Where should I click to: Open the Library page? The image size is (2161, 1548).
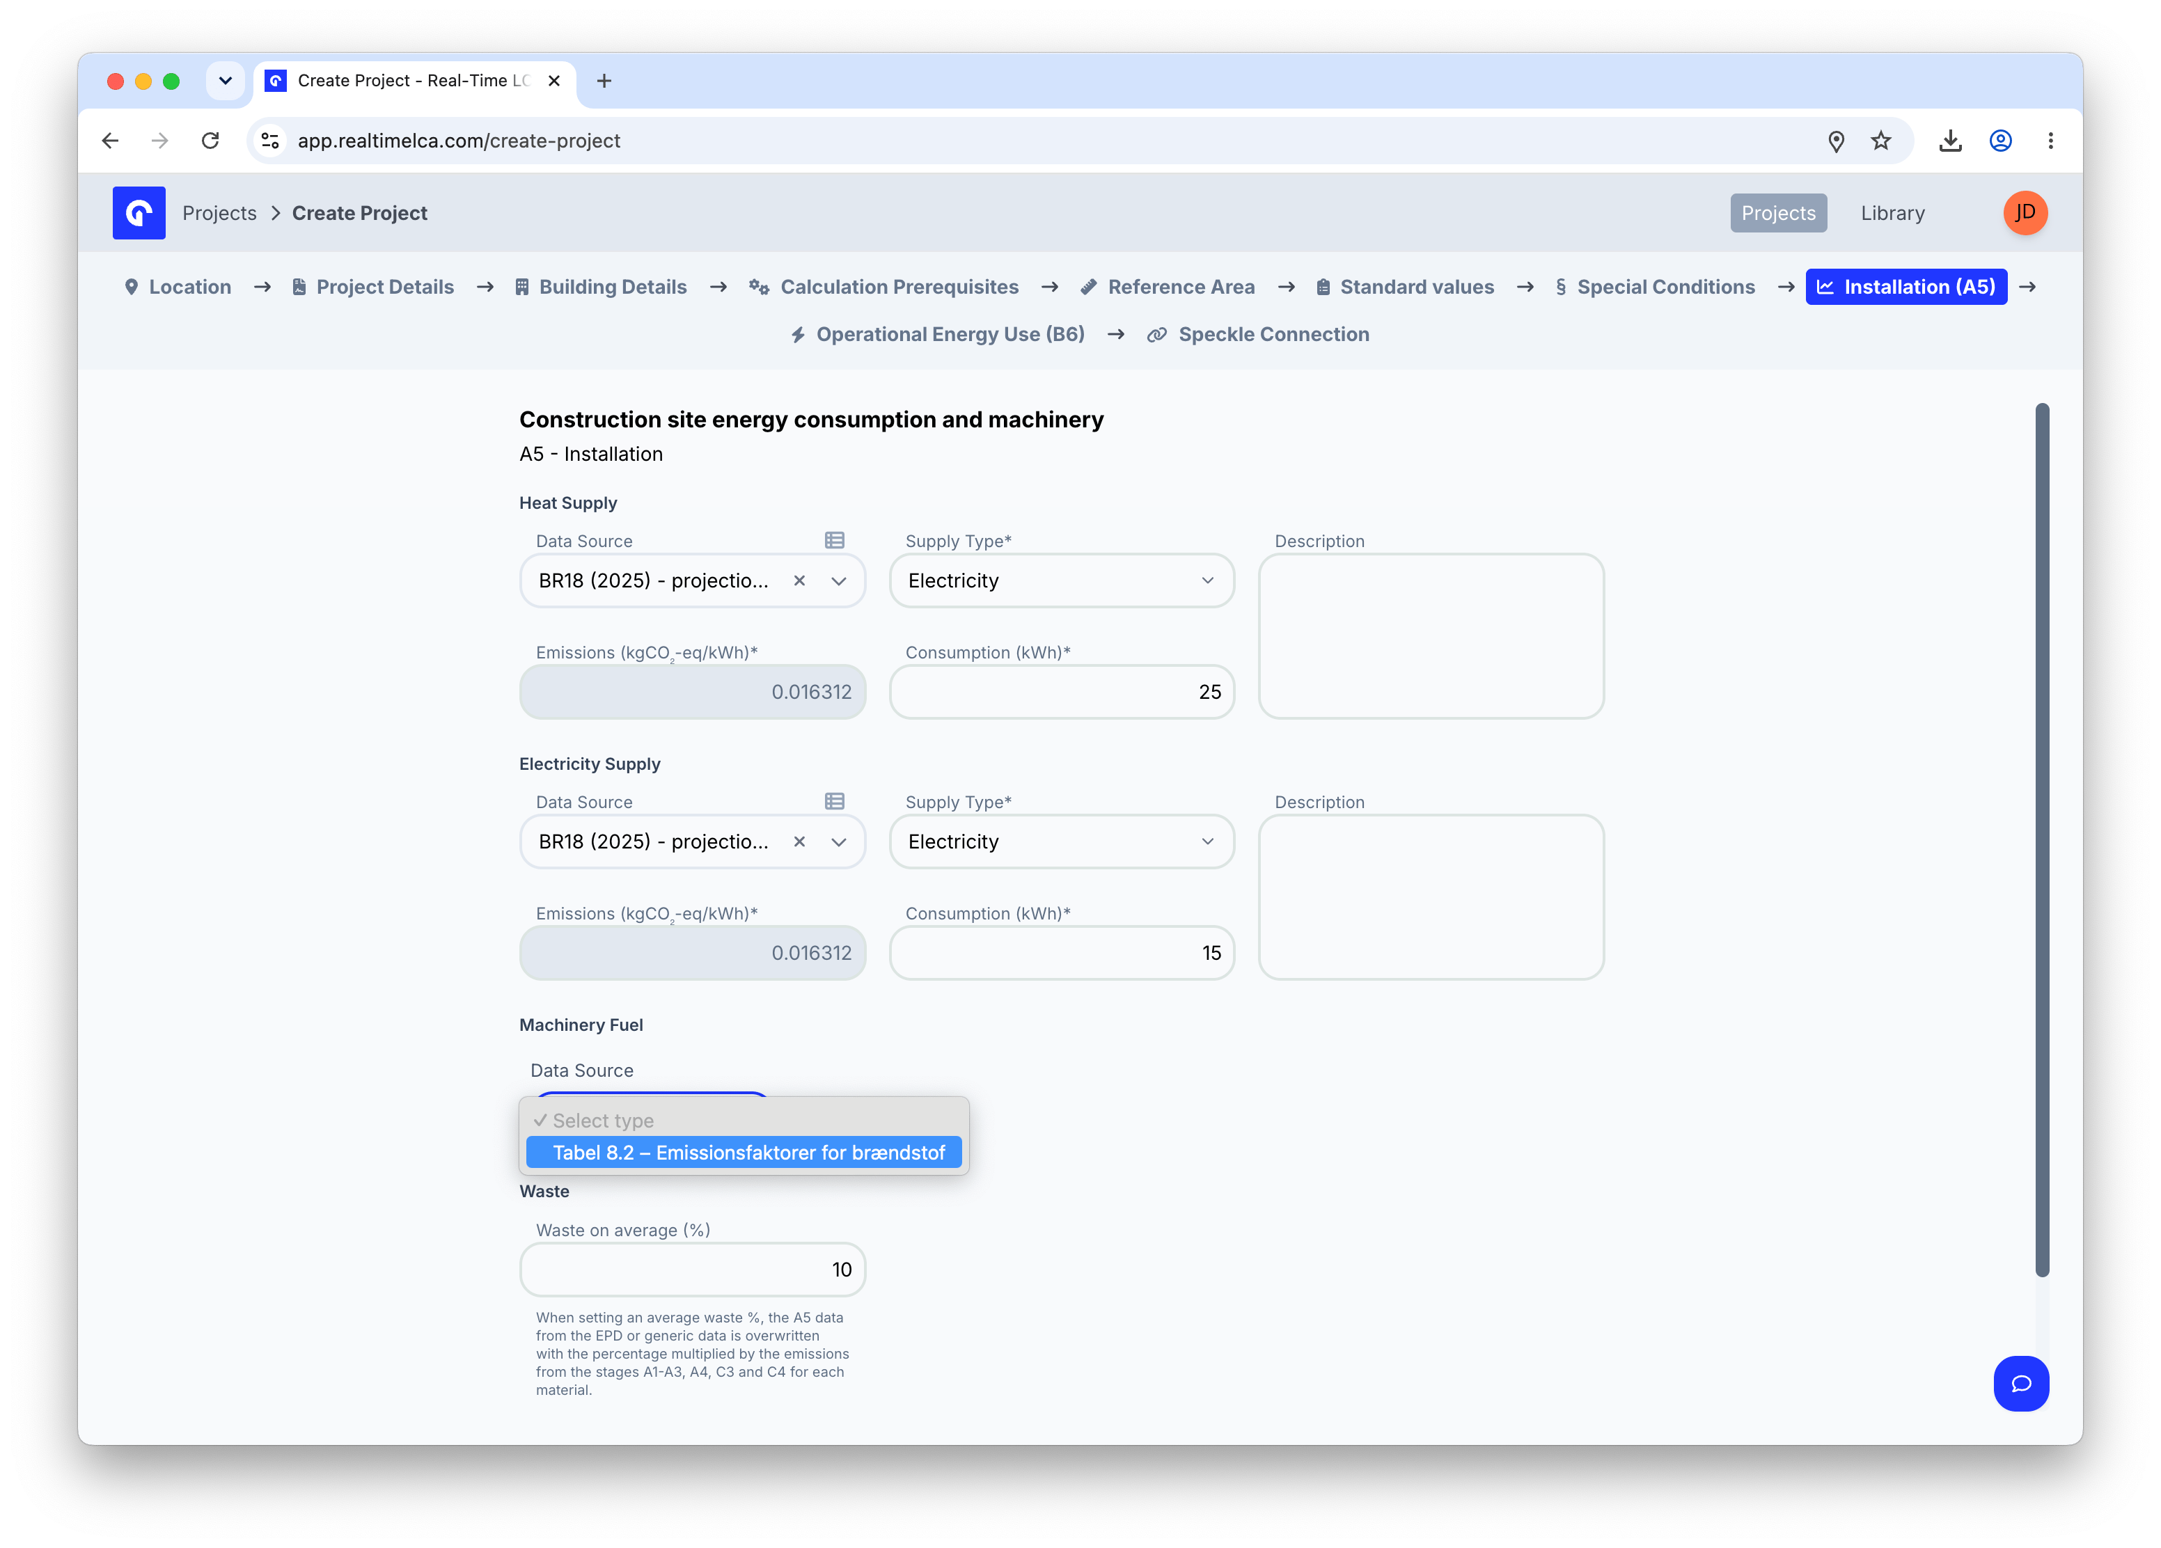[1892, 212]
